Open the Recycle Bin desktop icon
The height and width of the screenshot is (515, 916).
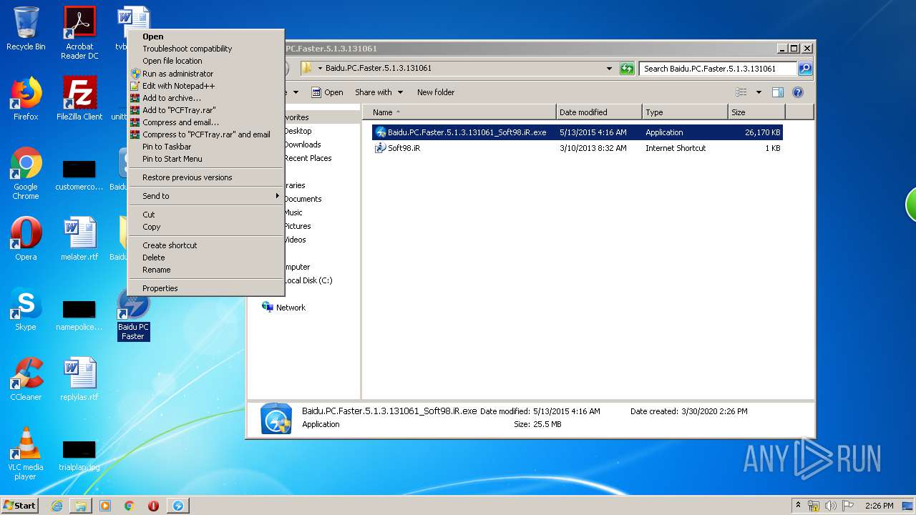[26, 29]
